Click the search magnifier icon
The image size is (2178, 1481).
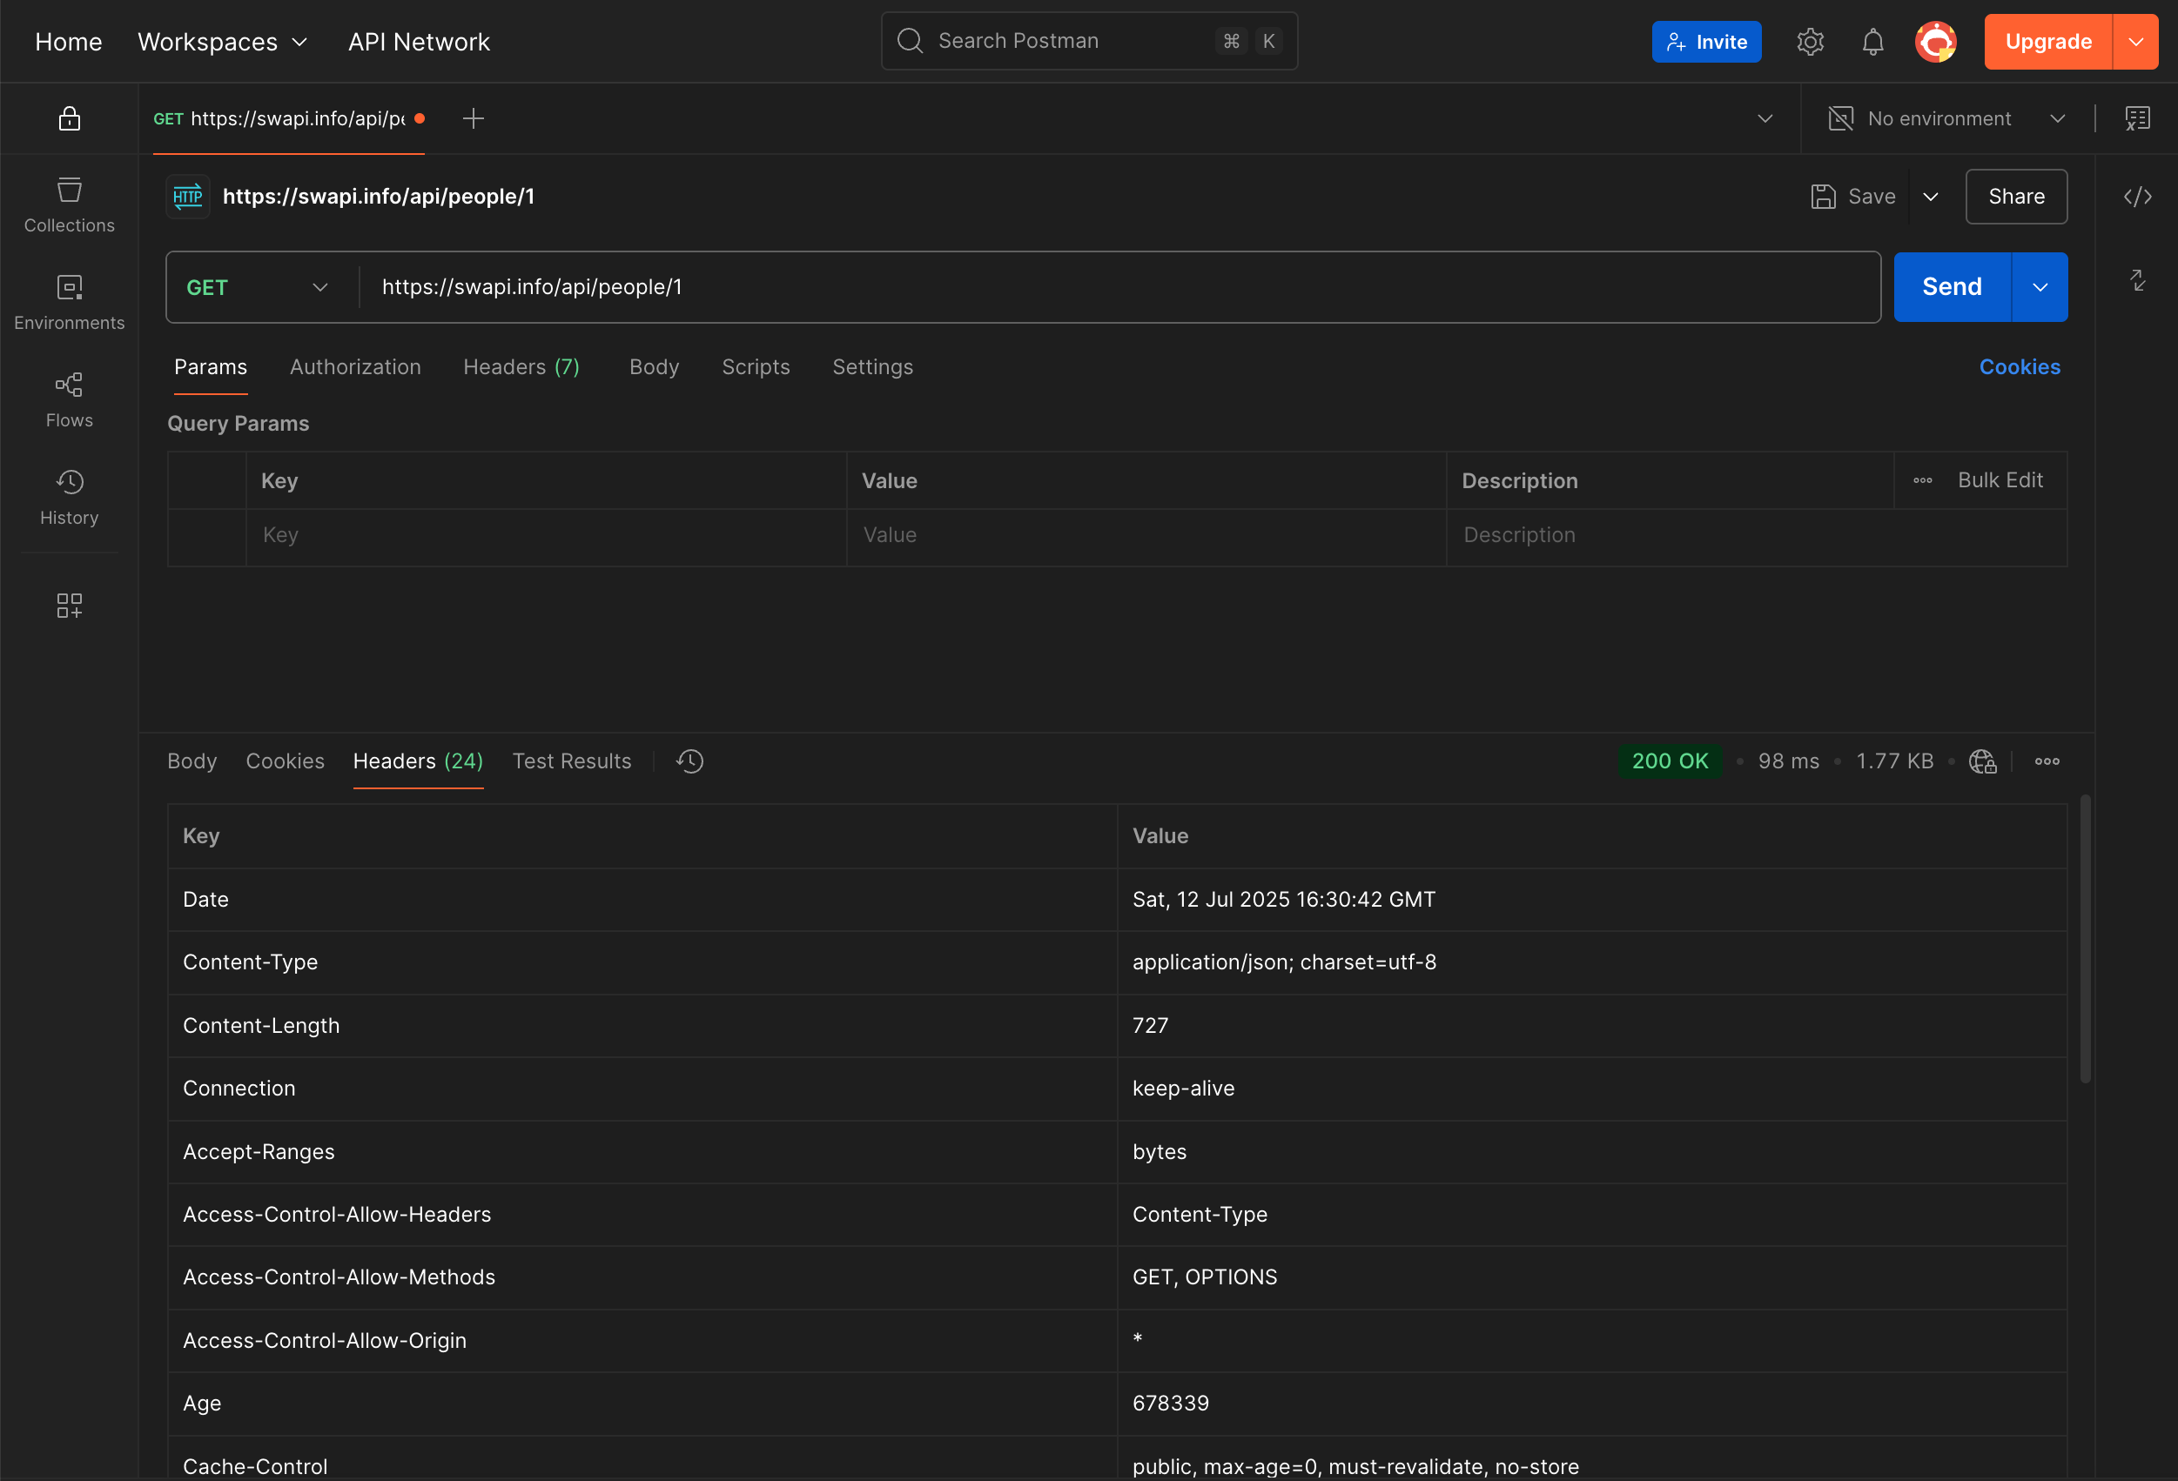click(x=910, y=40)
